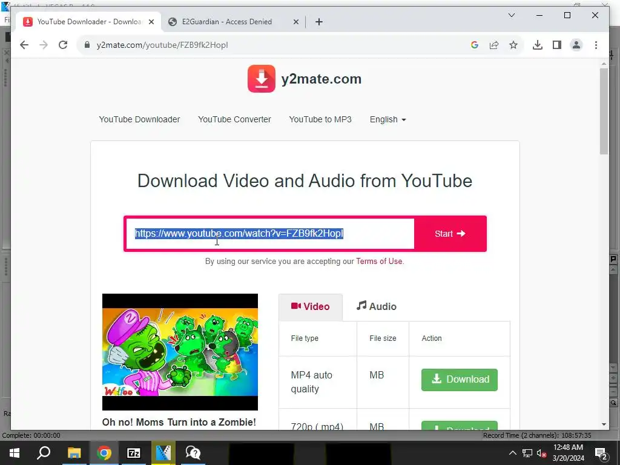620x465 pixels.
Task: Open a new browser tab
Action: tap(319, 22)
